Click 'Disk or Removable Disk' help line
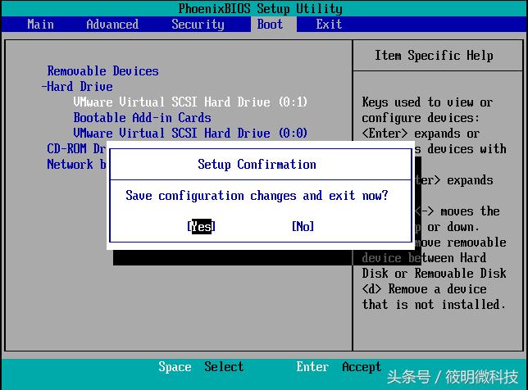528x390 pixels. pos(434,273)
